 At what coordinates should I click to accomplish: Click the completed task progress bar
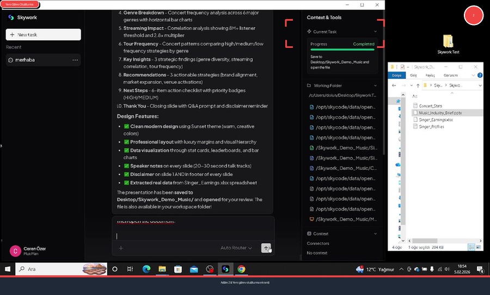(x=342, y=49)
